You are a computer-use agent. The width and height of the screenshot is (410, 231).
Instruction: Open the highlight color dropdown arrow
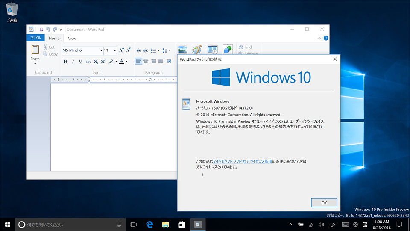(116, 62)
